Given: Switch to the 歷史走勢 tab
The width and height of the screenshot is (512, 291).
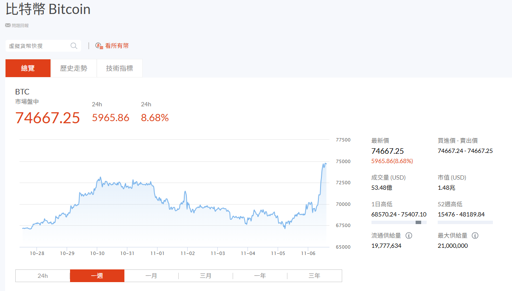Looking at the screenshot, I should tap(74, 68).
